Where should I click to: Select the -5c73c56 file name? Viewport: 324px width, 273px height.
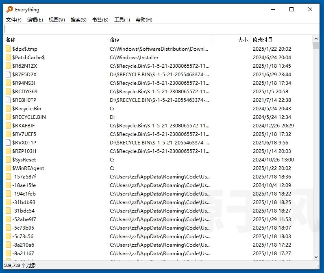point(23,236)
